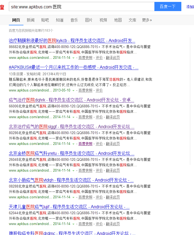
Task: Open result 腹股钩疝专科医院drdmc
Action: point(72,233)
